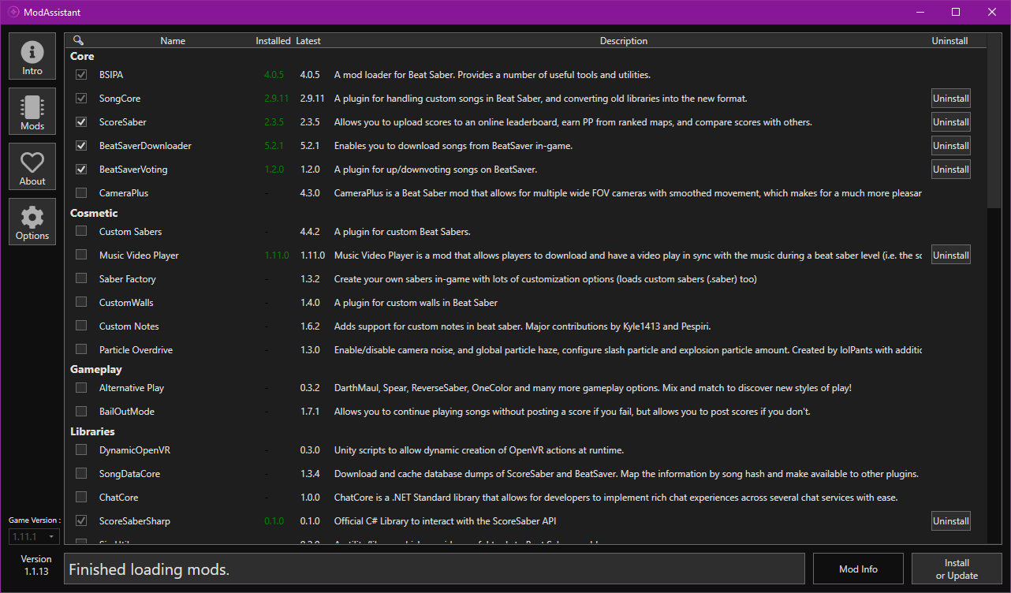Image resolution: width=1011 pixels, height=593 pixels.
Task: Open Mod Info for selected mod
Action: [x=858, y=569]
